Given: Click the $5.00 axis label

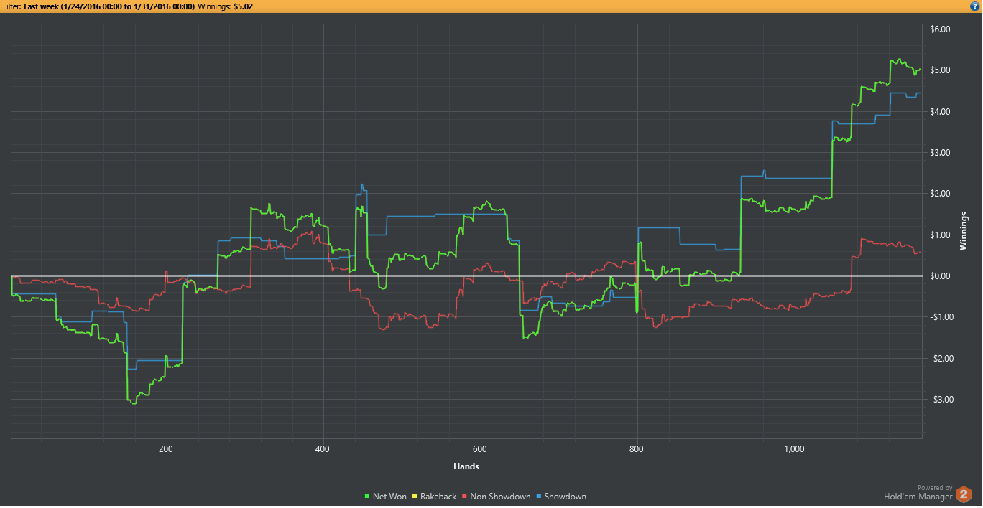Looking at the screenshot, I should click(940, 70).
